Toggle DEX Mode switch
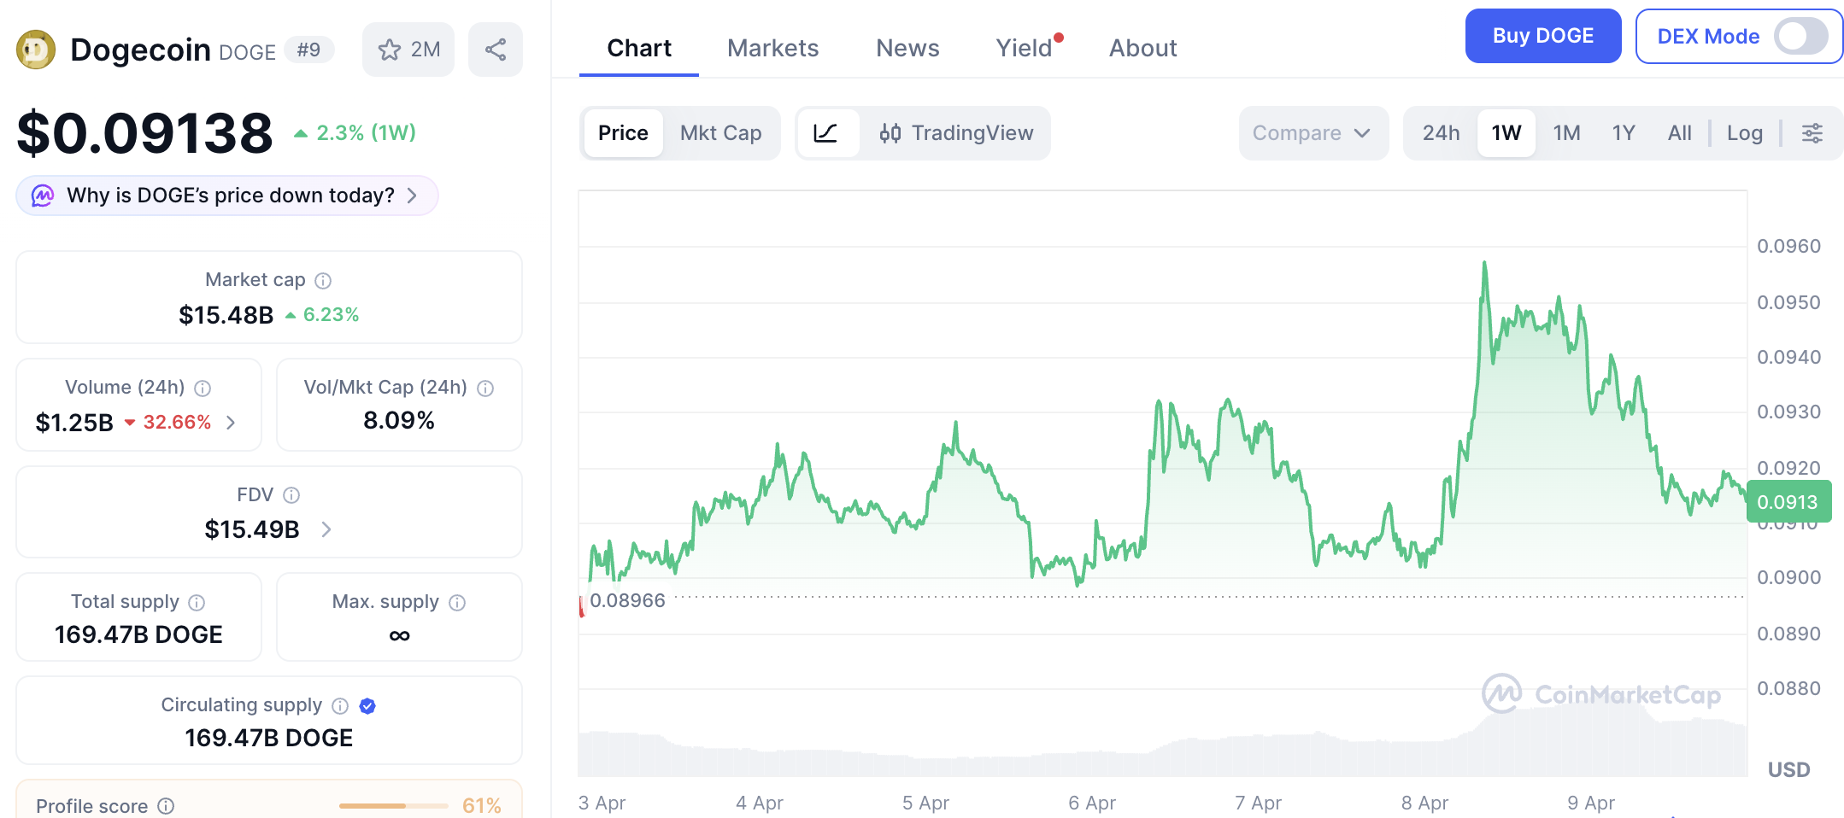This screenshot has height=818, width=1844. click(1800, 36)
